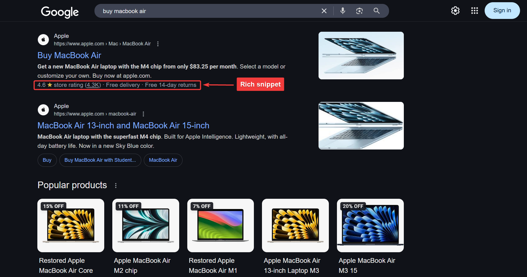Open the Google apps grid

click(x=475, y=11)
